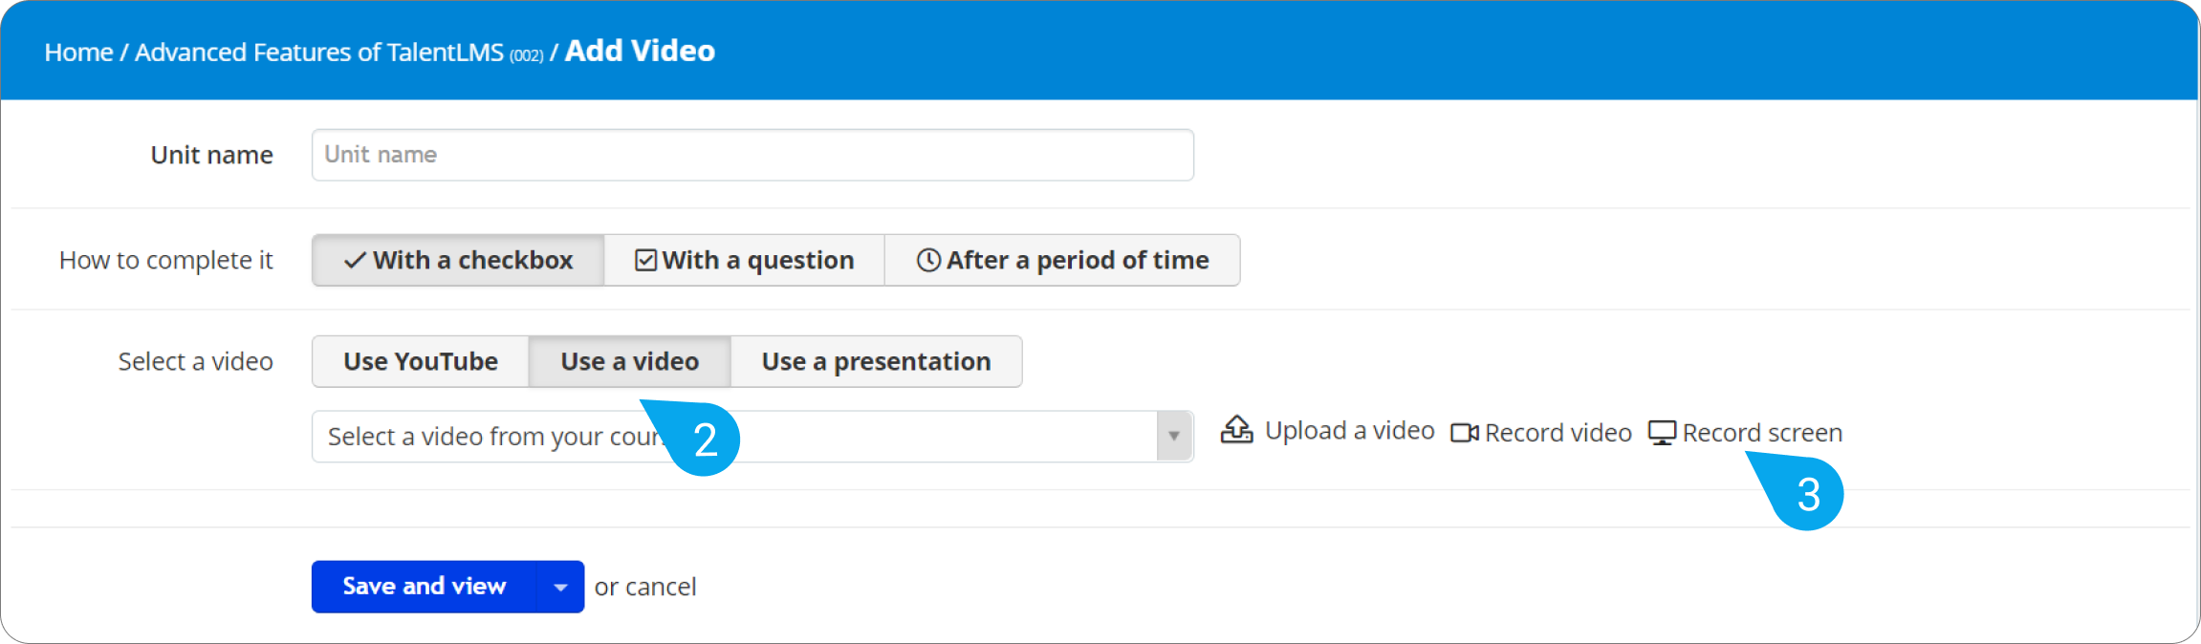Click the Record screen monitor icon
The image size is (2201, 644).
1662,433
